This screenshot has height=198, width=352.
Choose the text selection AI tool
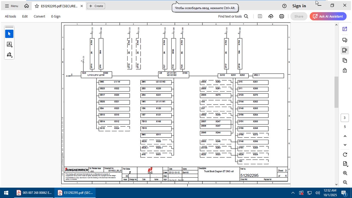pos(9,44)
